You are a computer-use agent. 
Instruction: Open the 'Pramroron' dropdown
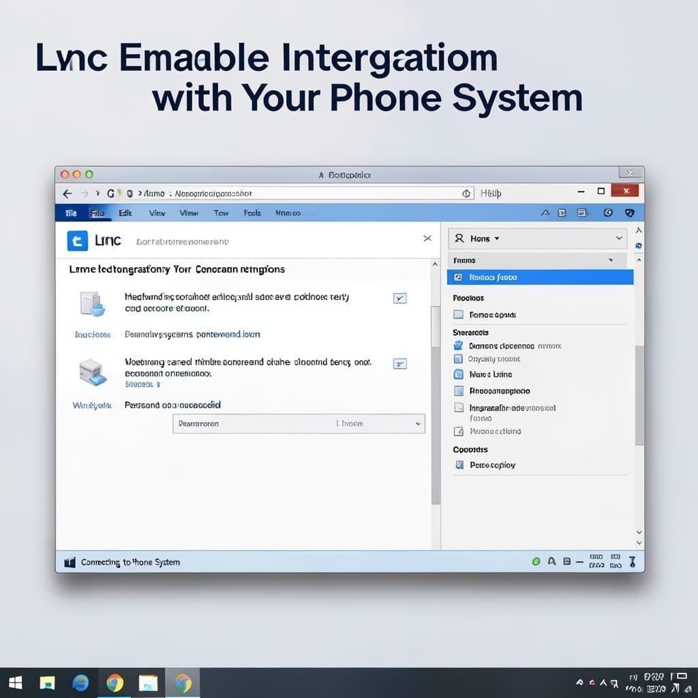click(x=299, y=423)
